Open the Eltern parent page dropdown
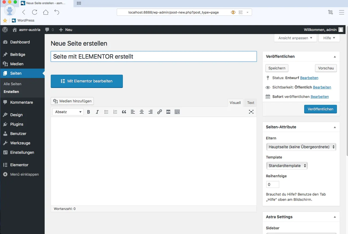Screen dimensions: 348x234 [301, 147]
